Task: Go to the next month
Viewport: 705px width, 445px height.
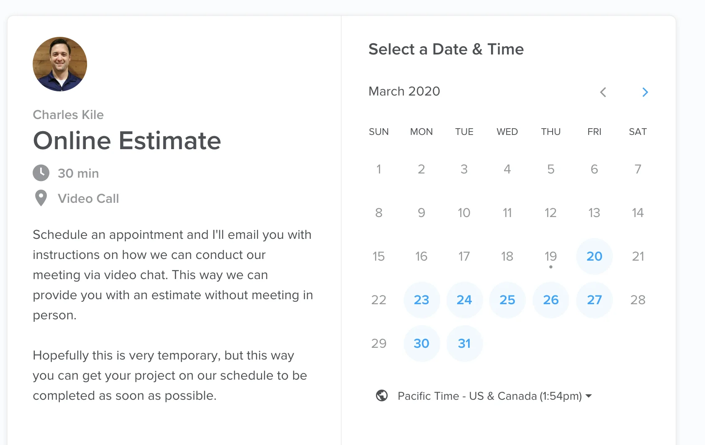Action: point(645,92)
